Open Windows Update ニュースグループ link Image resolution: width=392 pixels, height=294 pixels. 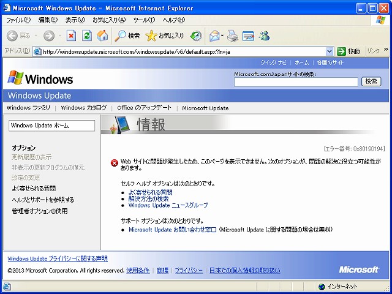[168, 205]
